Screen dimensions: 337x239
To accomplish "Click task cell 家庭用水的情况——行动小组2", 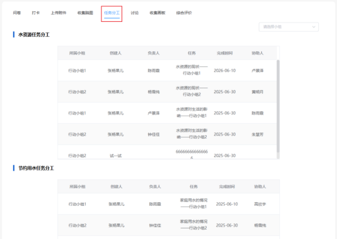I will click(x=194, y=225).
